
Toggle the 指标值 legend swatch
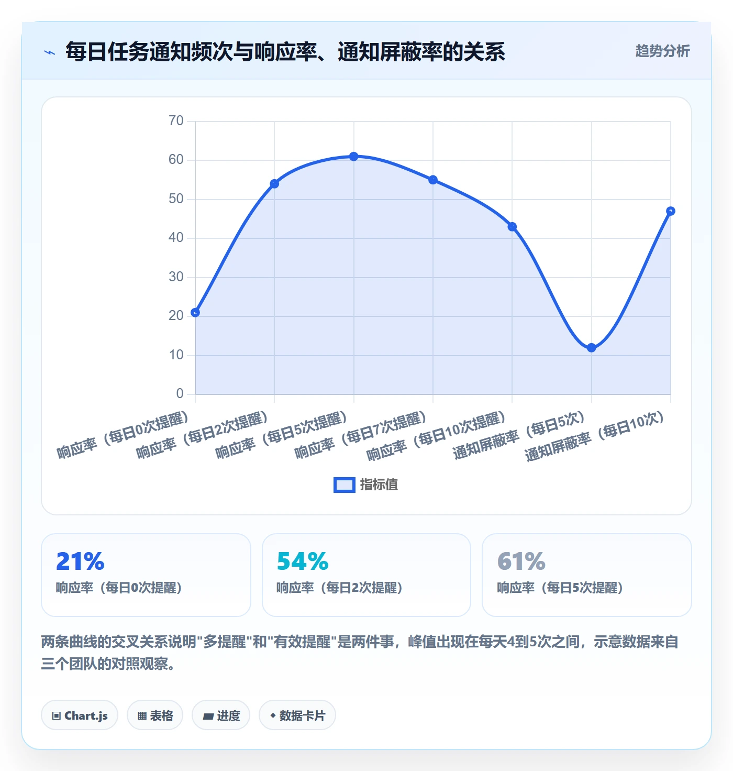pos(345,485)
